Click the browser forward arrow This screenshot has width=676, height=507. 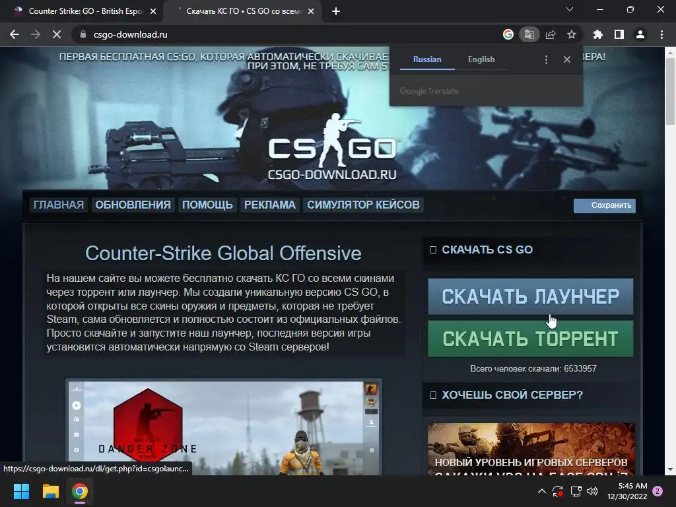[36, 34]
